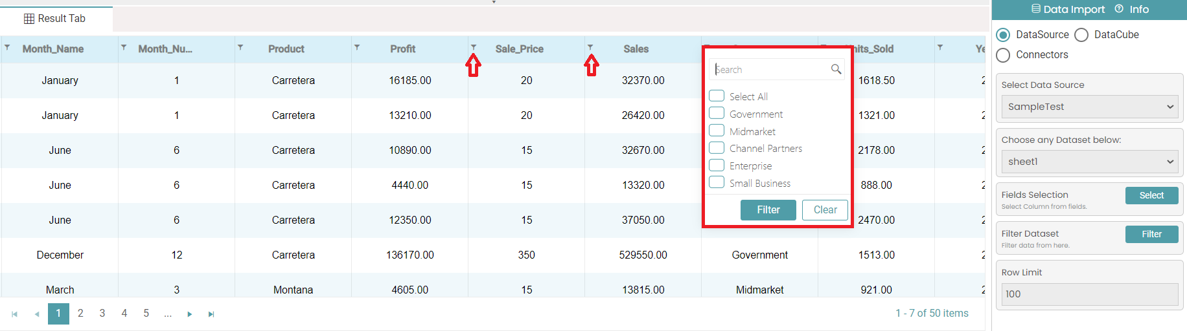The image size is (1187, 331).
Task: Open the Info tab
Action: pyautogui.click(x=1132, y=9)
